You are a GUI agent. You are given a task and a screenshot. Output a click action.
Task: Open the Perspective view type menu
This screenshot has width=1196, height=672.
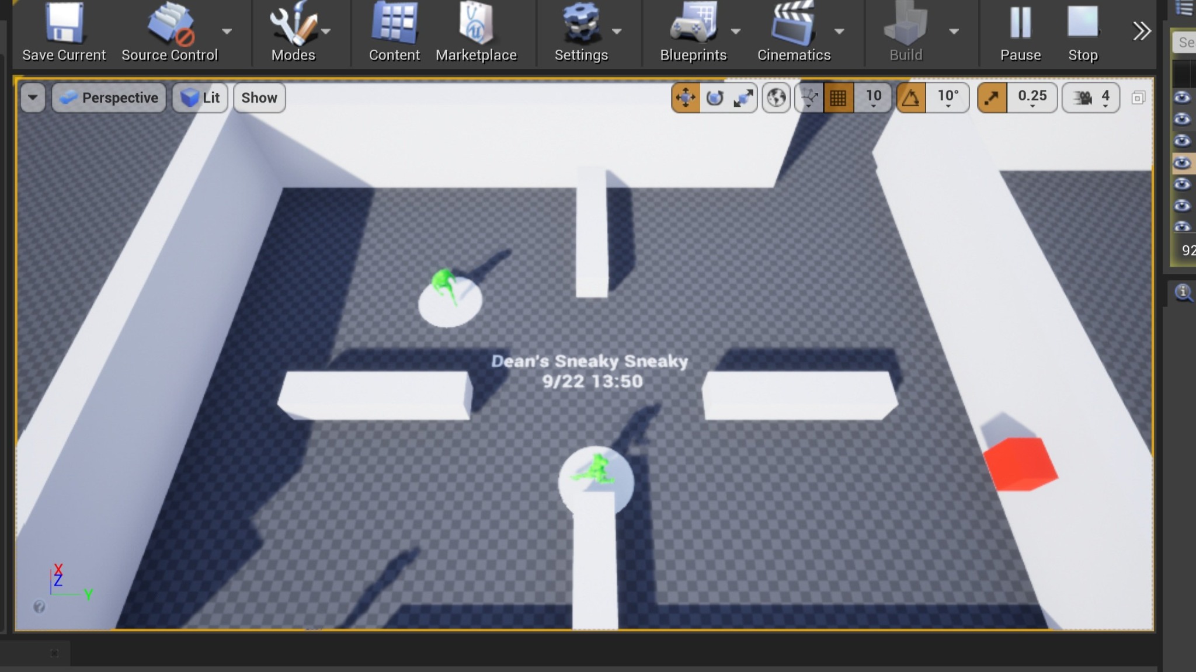click(x=109, y=98)
